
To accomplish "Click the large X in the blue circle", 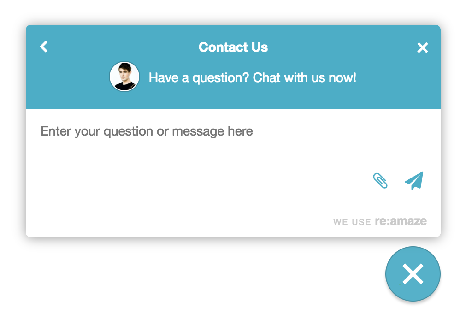I will (x=413, y=274).
